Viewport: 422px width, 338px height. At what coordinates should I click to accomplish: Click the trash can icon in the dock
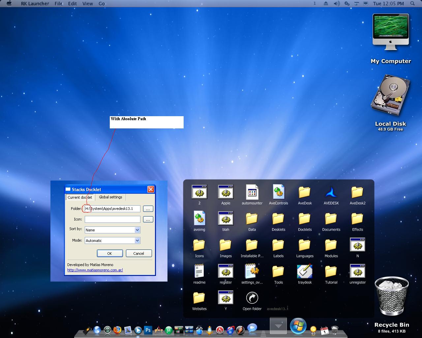pos(335,330)
